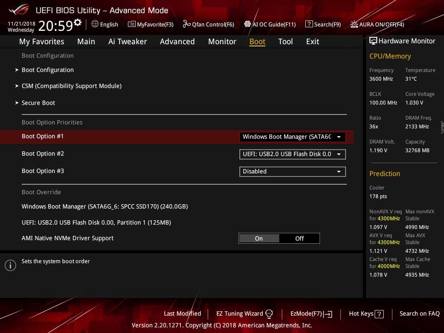Toggle AURA ON/OFF(F4) lighting icon

[x=354, y=24]
